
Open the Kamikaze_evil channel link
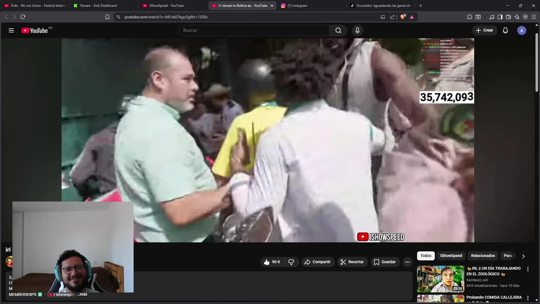pyautogui.click(x=477, y=280)
